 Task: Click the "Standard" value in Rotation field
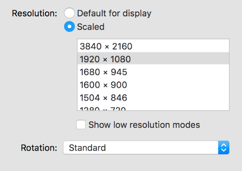(87, 148)
